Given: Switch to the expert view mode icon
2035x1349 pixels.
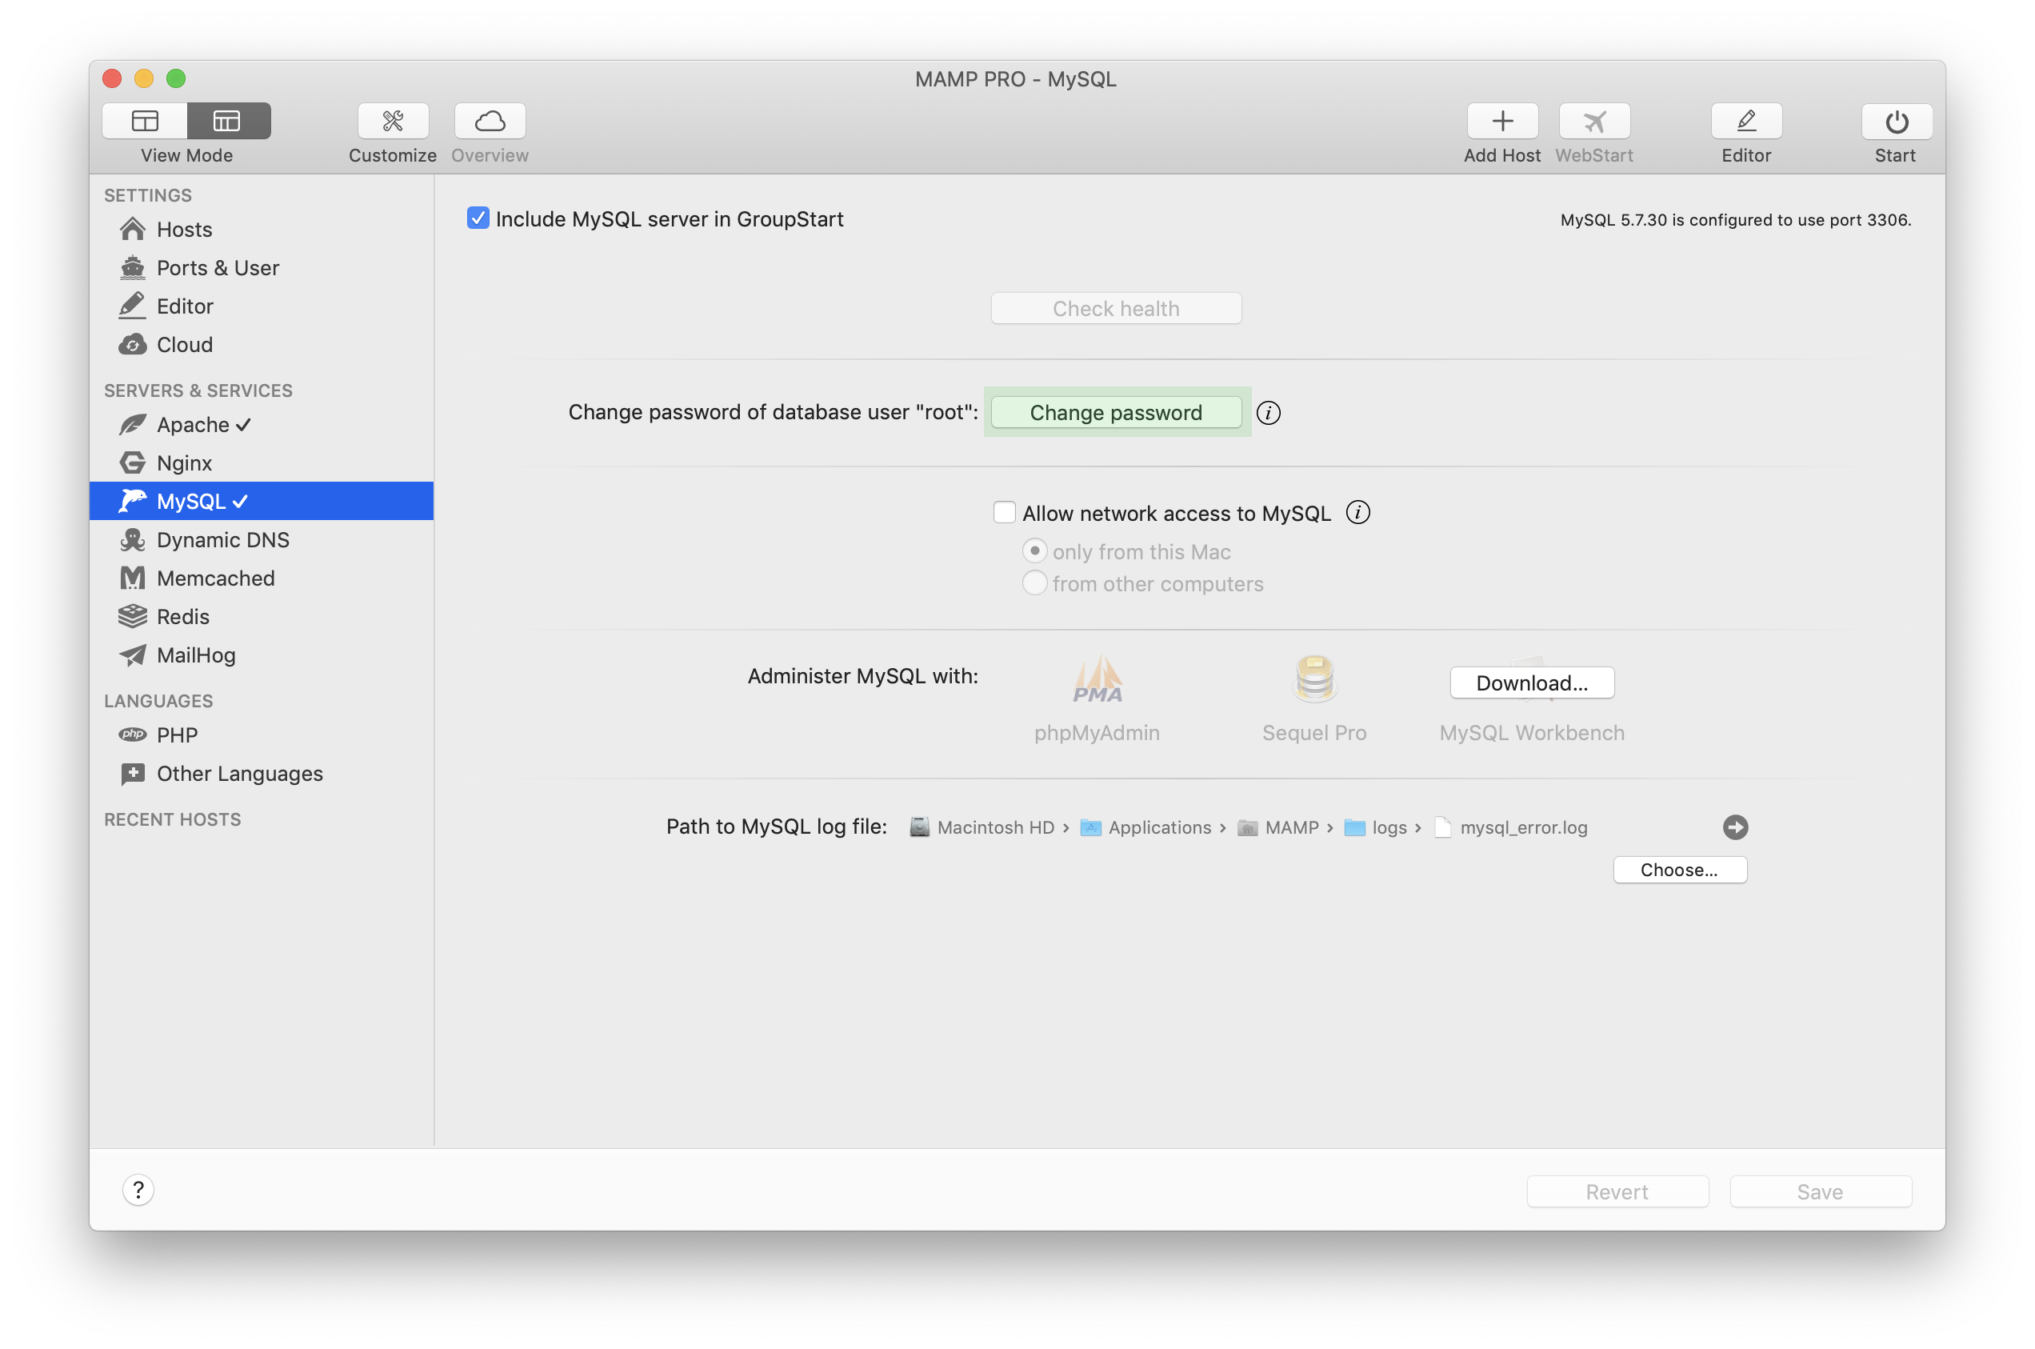Looking at the screenshot, I should 228,122.
